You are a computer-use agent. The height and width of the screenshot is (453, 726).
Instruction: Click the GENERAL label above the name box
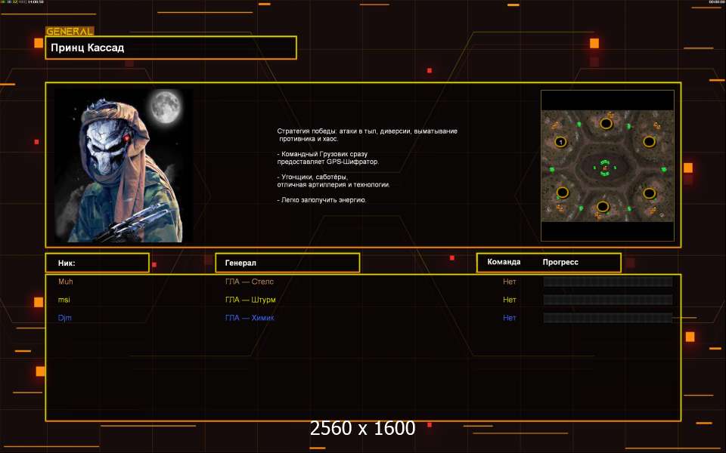[x=70, y=32]
